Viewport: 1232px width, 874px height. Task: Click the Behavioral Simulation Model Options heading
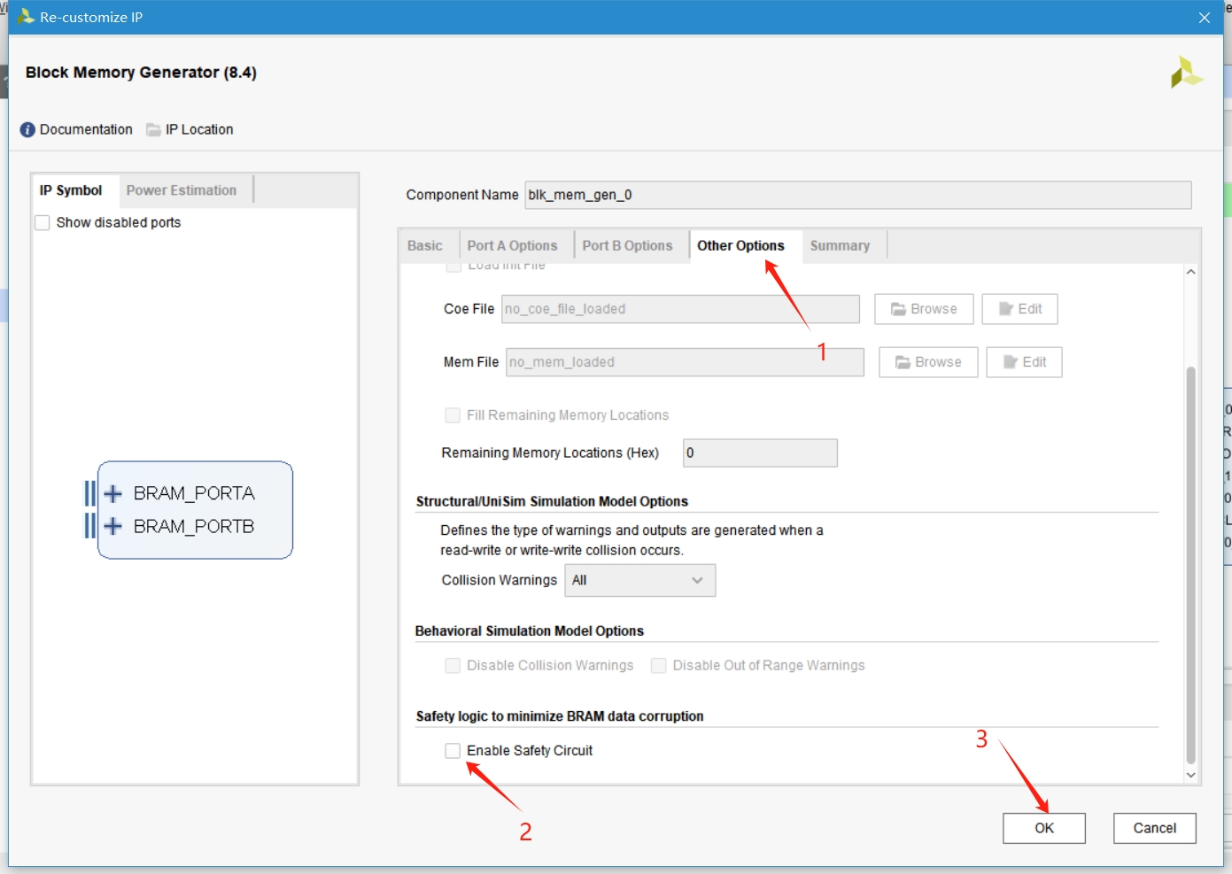[530, 631]
